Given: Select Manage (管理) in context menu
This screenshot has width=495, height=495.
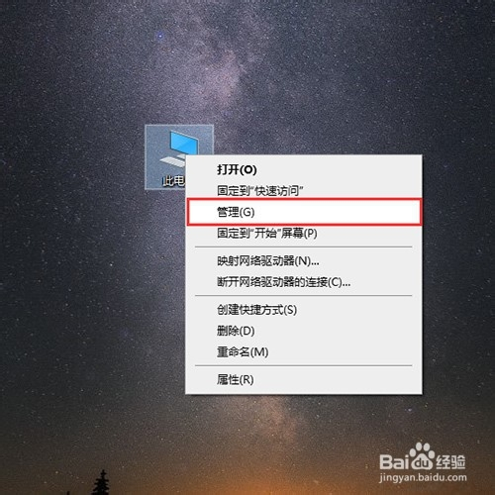Looking at the screenshot, I should [x=304, y=212].
